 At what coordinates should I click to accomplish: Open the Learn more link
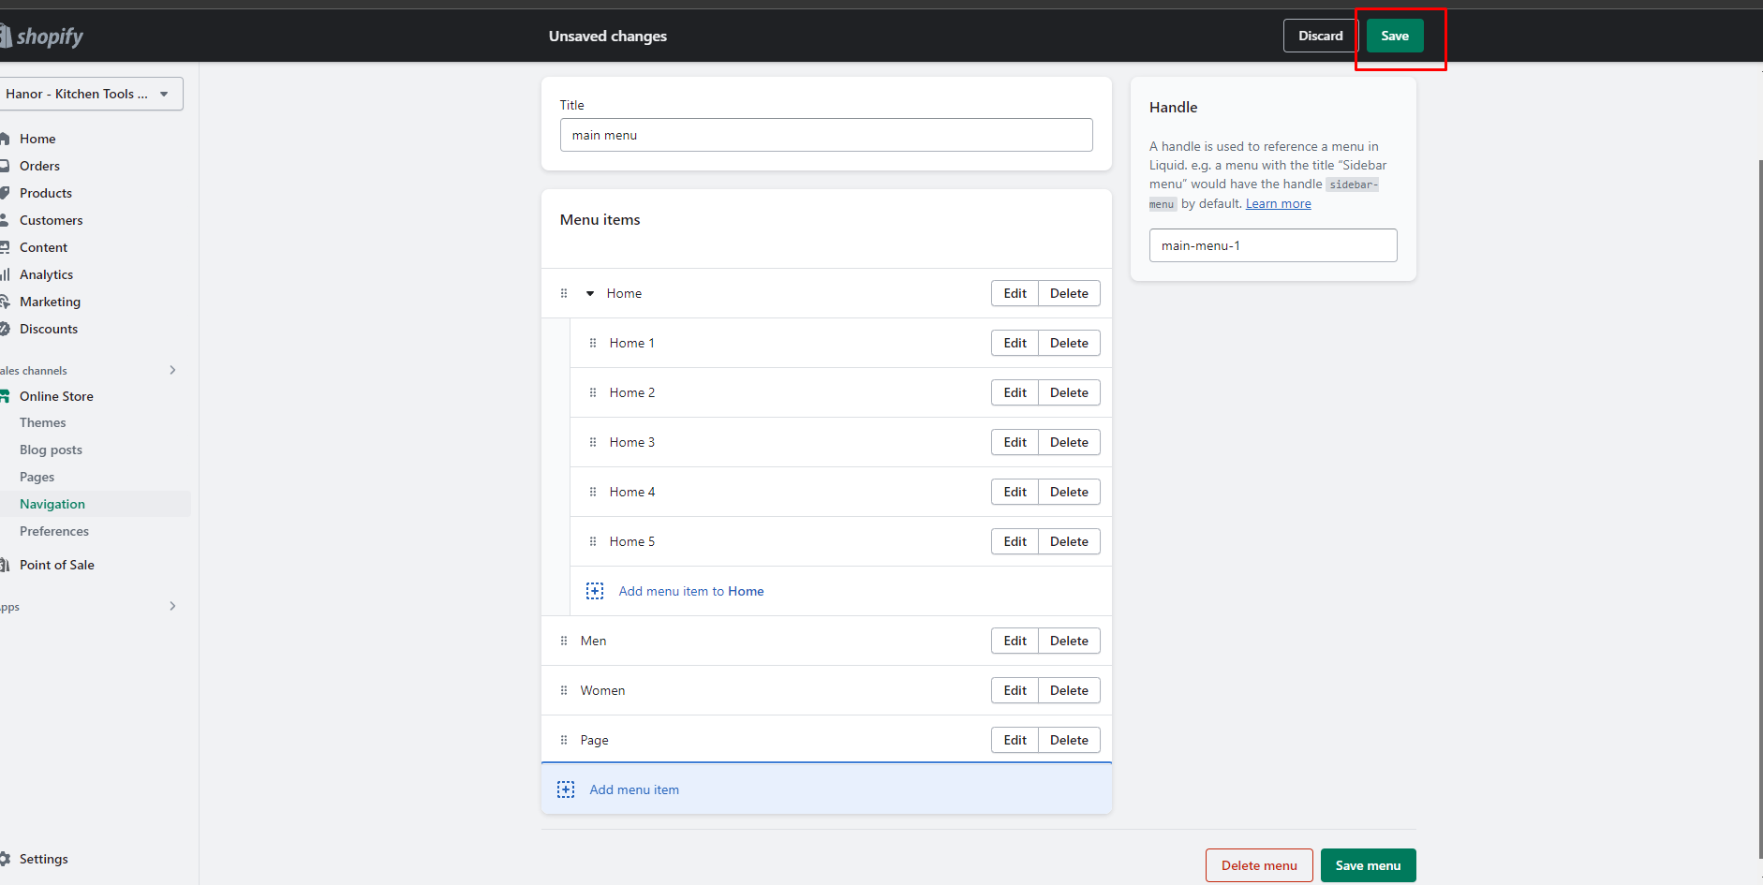1278,203
